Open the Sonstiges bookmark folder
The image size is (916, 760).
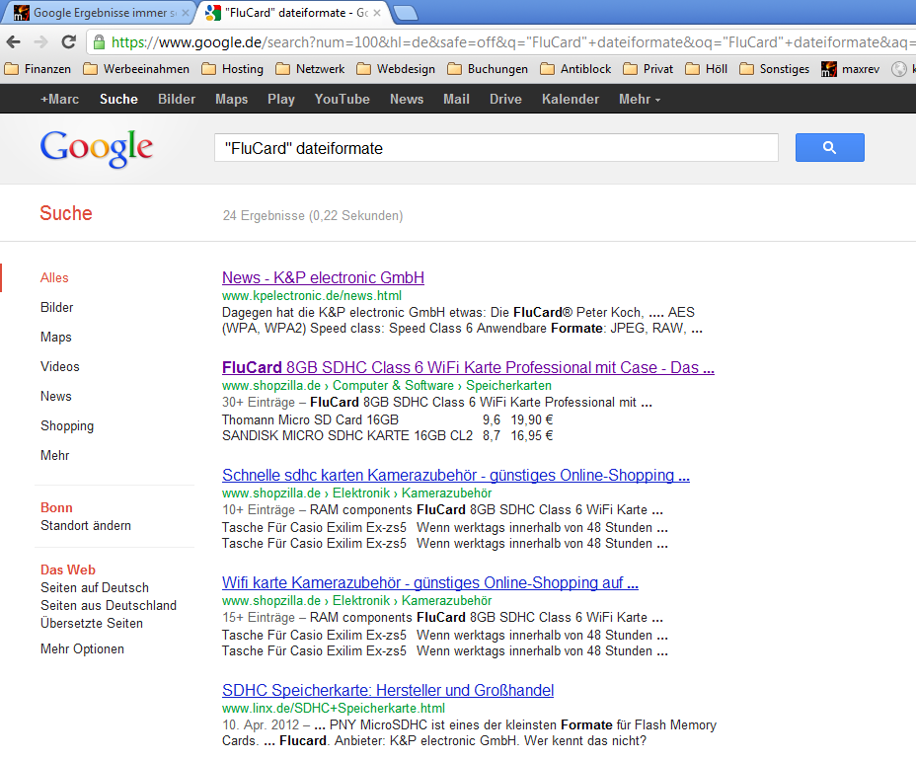(x=775, y=69)
